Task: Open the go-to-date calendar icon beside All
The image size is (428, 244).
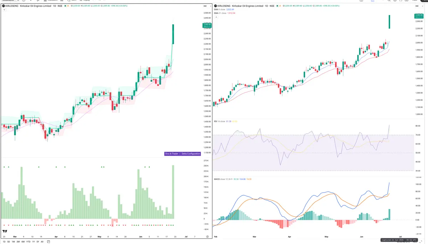Action: point(49,241)
